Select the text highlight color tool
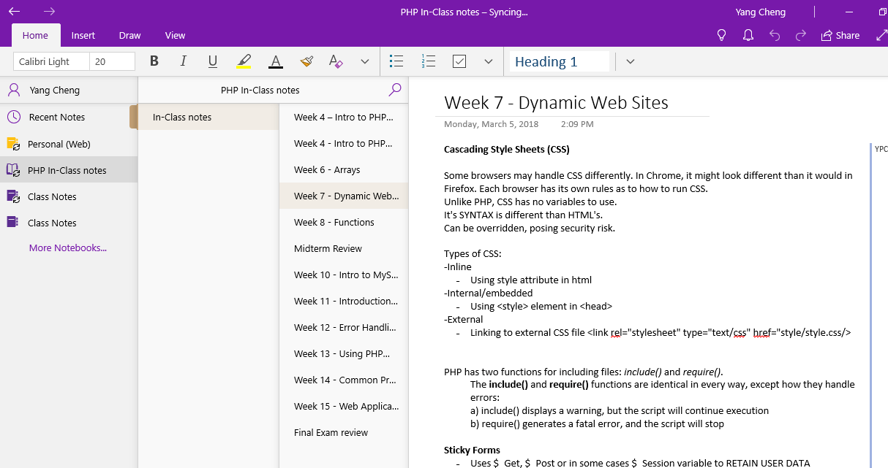The width and height of the screenshot is (888, 468). click(244, 61)
